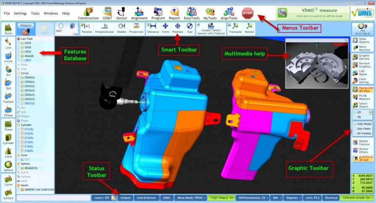Toggle Manipulate 3D View mode
The width and height of the screenshot is (376, 203).
click(x=363, y=89)
